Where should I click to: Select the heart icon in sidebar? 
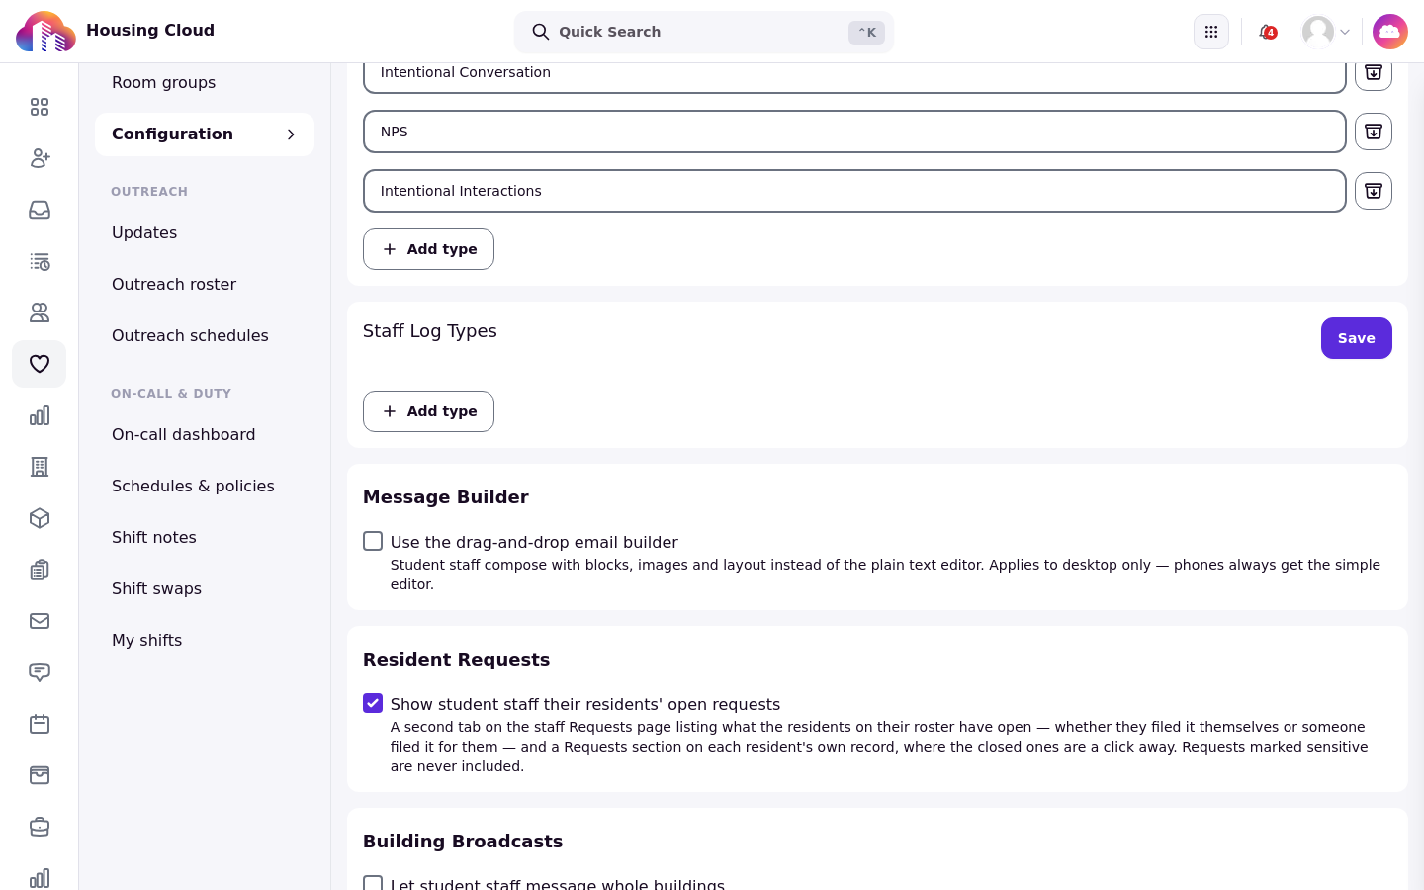40,364
